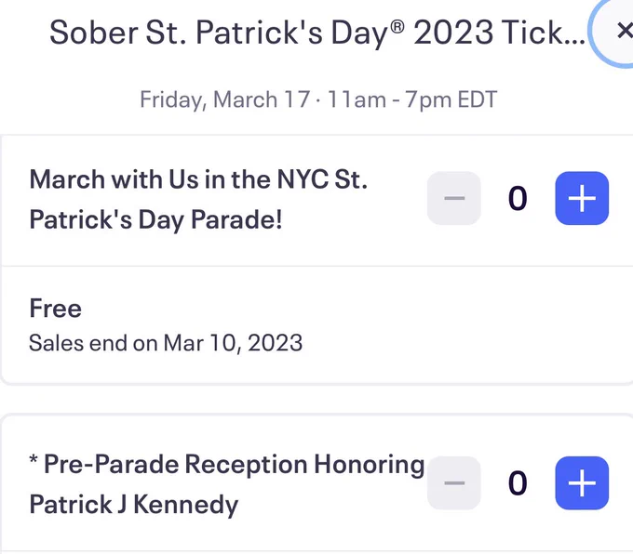Click the 11am - 7pm EDT time text
Image resolution: width=633 pixels, height=554 pixels.
[412, 99]
